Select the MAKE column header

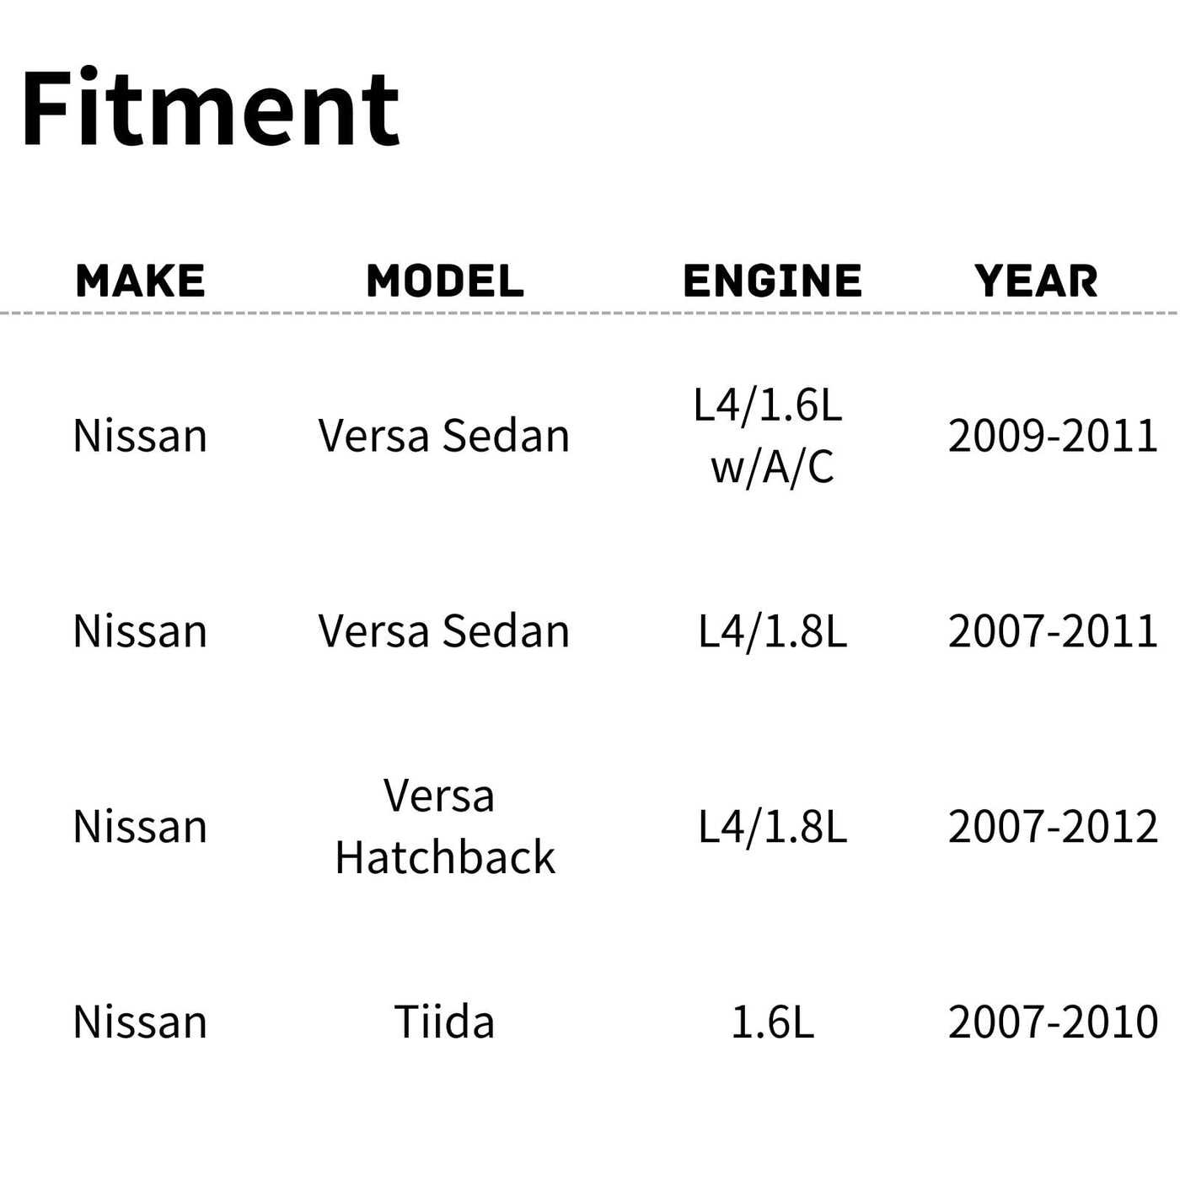point(140,281)
